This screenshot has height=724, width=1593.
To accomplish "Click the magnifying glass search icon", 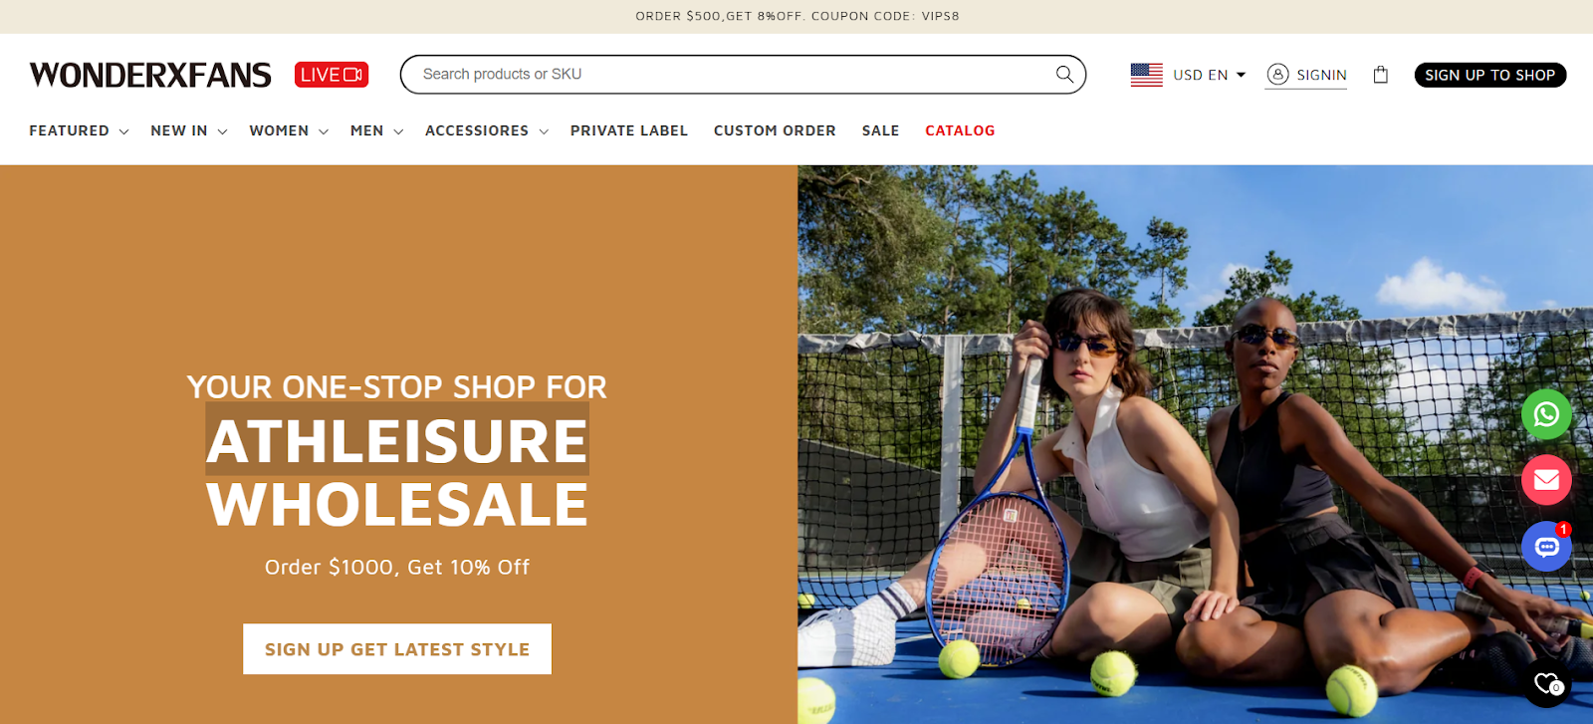I will click(x=1064, y=75).
